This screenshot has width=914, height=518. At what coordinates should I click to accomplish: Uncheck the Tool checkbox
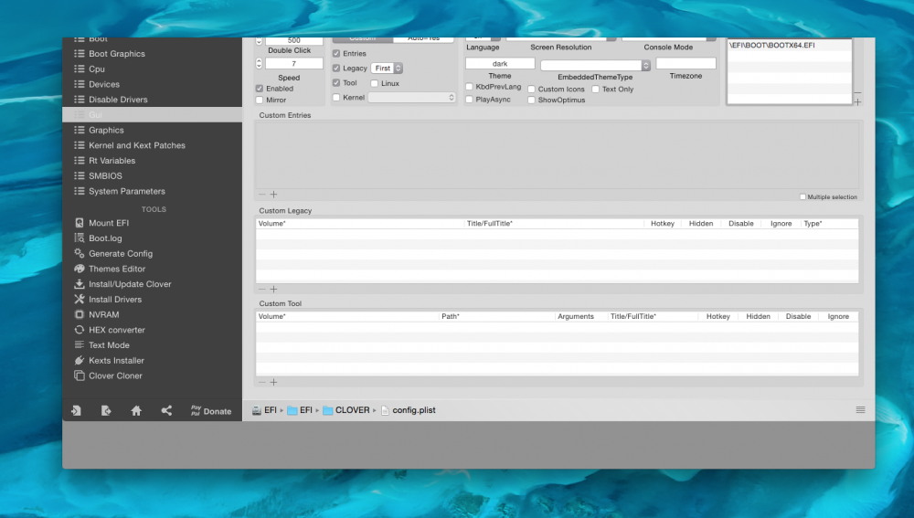tap(336, 83)
